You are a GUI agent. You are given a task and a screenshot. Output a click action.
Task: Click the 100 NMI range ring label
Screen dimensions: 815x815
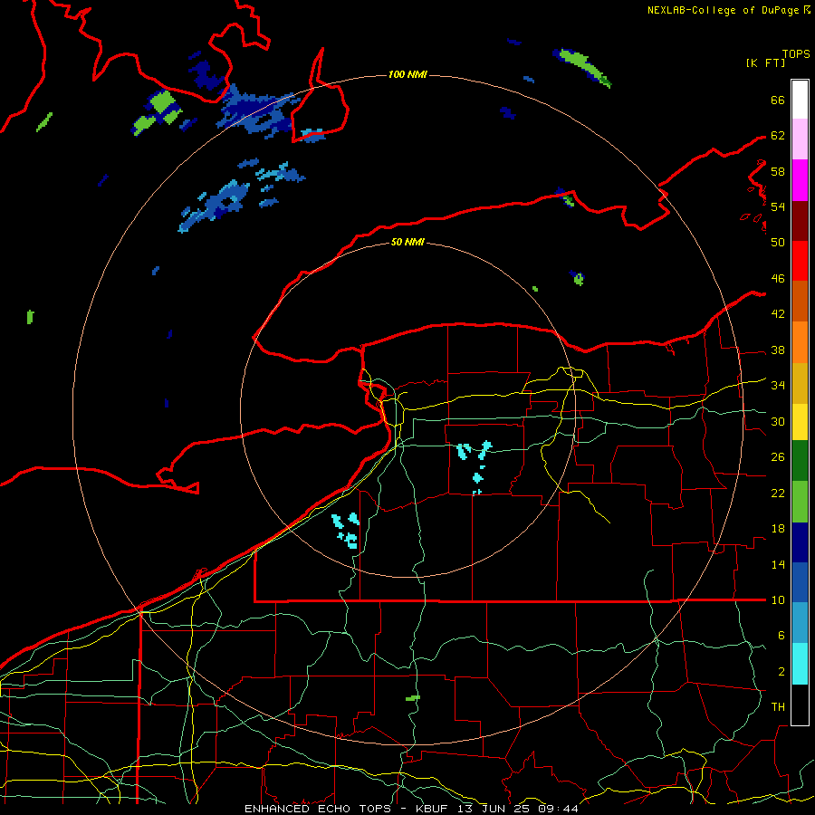(x=407, y=75)
